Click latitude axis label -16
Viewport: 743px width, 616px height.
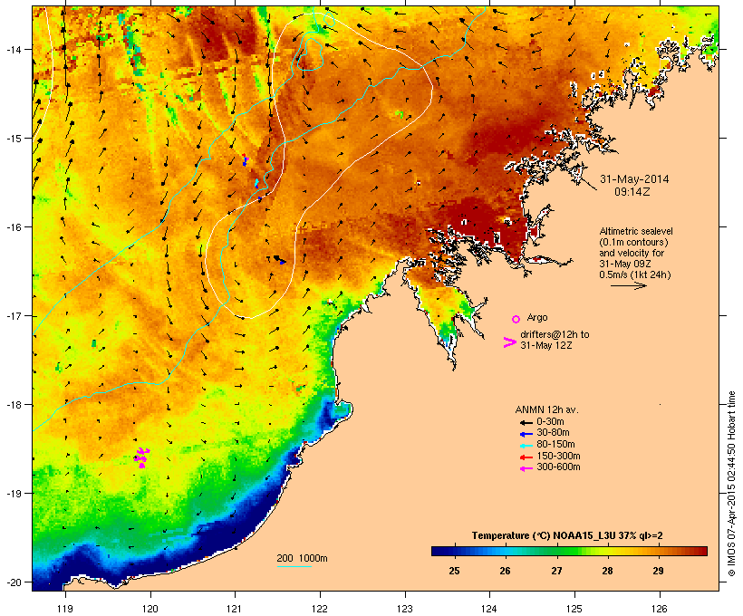tap(14, 227)
